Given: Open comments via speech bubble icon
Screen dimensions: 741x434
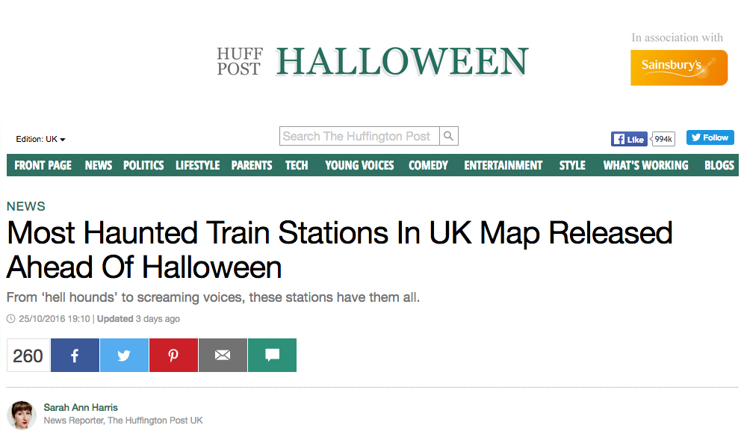Looking at the screenshot, I should 272,355.
